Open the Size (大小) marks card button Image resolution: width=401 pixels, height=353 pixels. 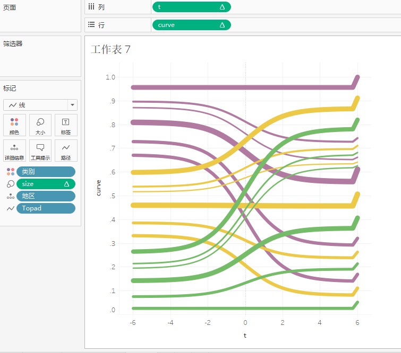coord(40,125)
